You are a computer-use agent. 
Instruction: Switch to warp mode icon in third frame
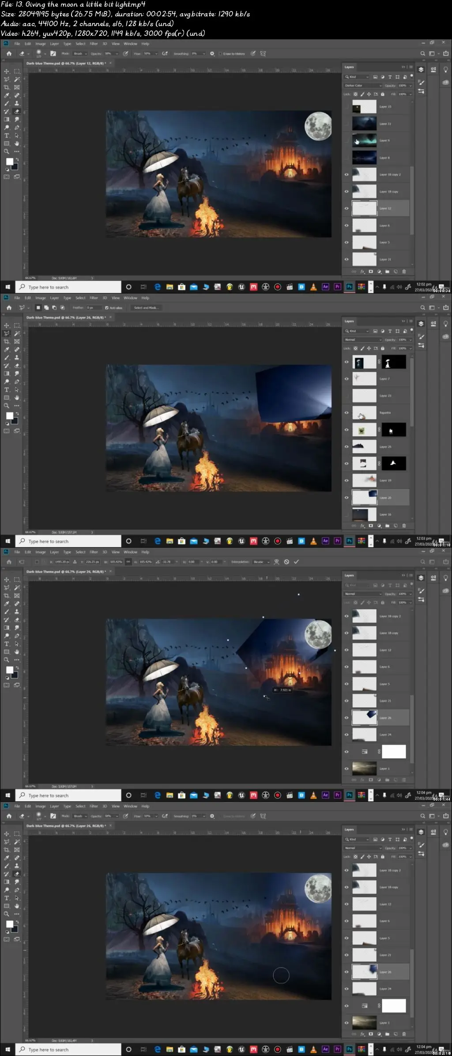277,562
